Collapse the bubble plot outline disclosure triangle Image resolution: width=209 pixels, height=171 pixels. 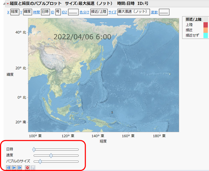[4, 4]
